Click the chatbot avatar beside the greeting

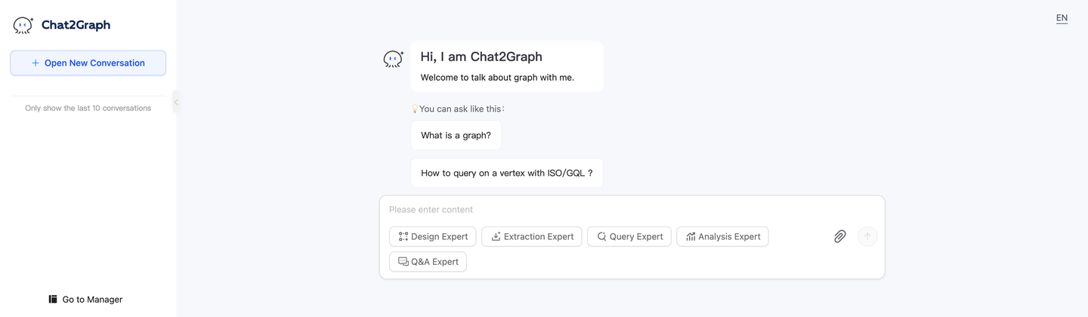tap(393, 59)
